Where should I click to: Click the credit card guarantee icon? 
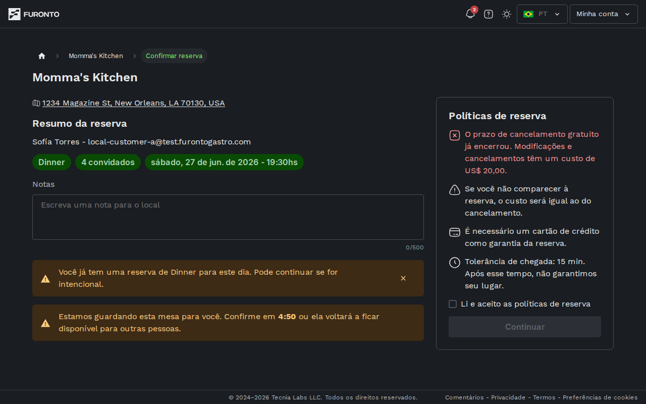[x=455, y=232]
